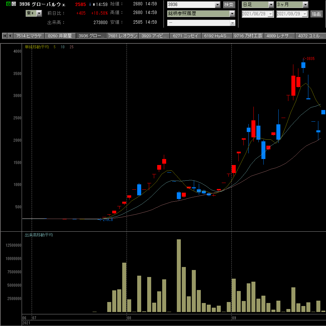Viewport: 326px width, 326px height.
Task: Switch to the 7514 ヒマラヤ tab
Action: [29, 36]
